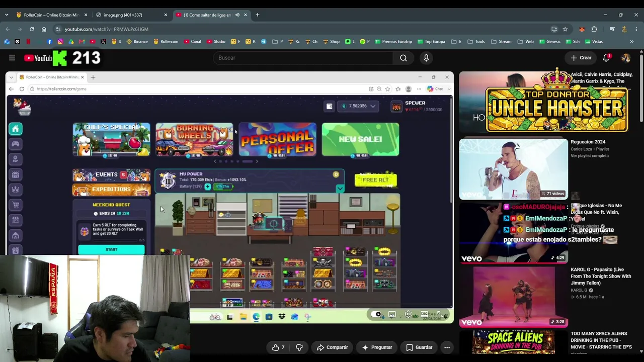Go to the browser home page

point(44,29)
